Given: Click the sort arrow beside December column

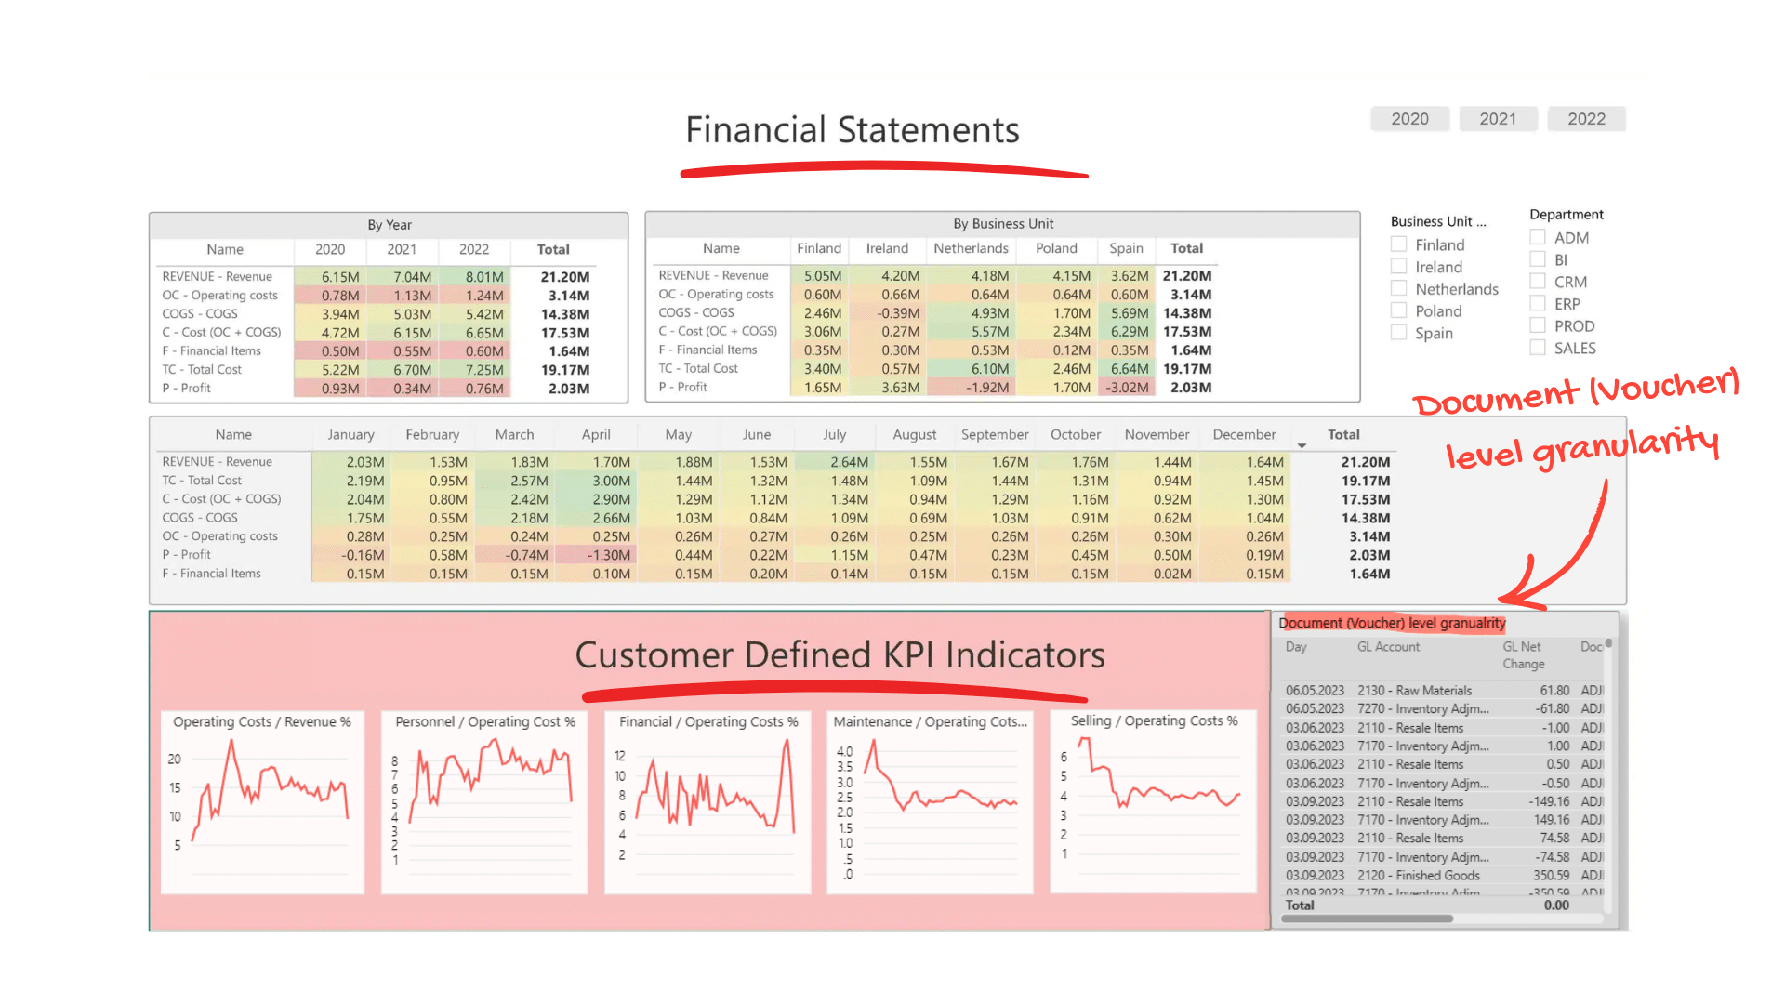Looking at the screenshot, I should [x=1302, y=446].
